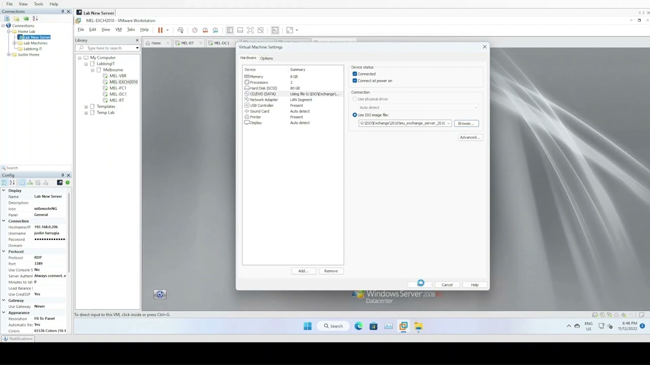
Task: Open the console view toolbar icon
Action: [x=275, y=30]
